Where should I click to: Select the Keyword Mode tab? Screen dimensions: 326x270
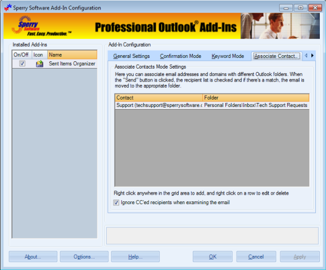228,56
